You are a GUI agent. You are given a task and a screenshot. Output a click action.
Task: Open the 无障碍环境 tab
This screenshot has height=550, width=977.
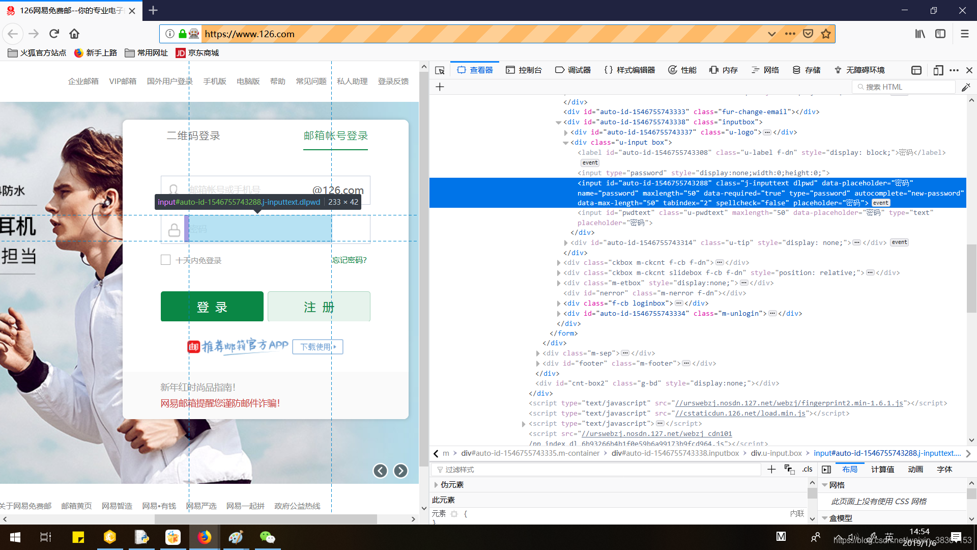click(x=859, y=70)
